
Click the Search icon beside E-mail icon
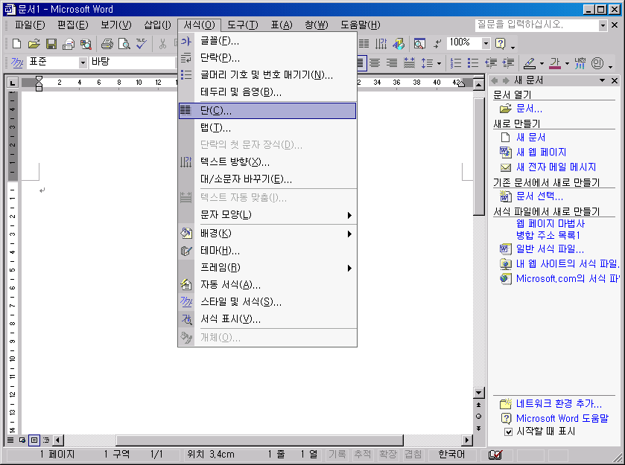tap(86, 43)
